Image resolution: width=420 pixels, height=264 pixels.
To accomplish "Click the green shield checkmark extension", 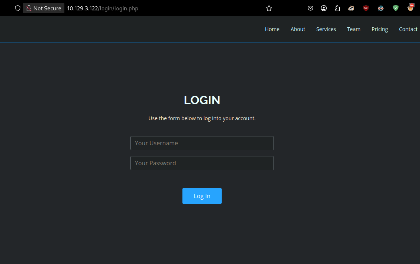I will (x=396, y=8).
